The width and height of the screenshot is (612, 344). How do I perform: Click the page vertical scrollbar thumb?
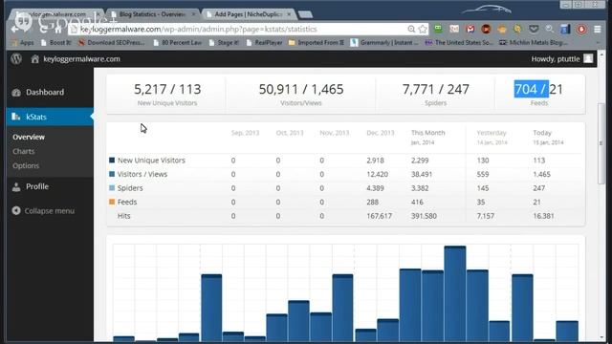[601, 143]
